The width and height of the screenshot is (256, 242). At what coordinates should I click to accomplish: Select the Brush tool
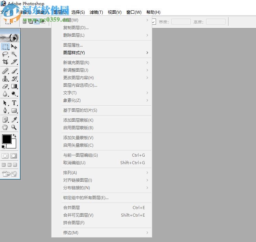[14, 71]
